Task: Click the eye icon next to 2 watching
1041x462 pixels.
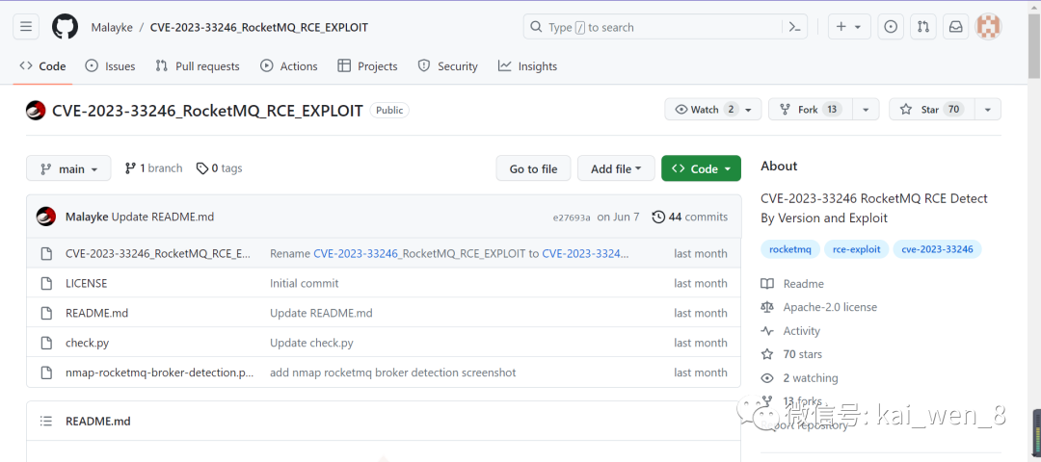Action: (767, 378)
